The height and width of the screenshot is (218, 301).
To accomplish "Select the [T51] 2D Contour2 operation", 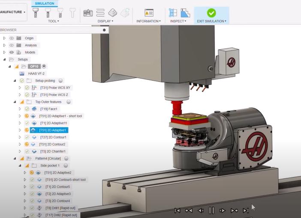I will 52,144.
